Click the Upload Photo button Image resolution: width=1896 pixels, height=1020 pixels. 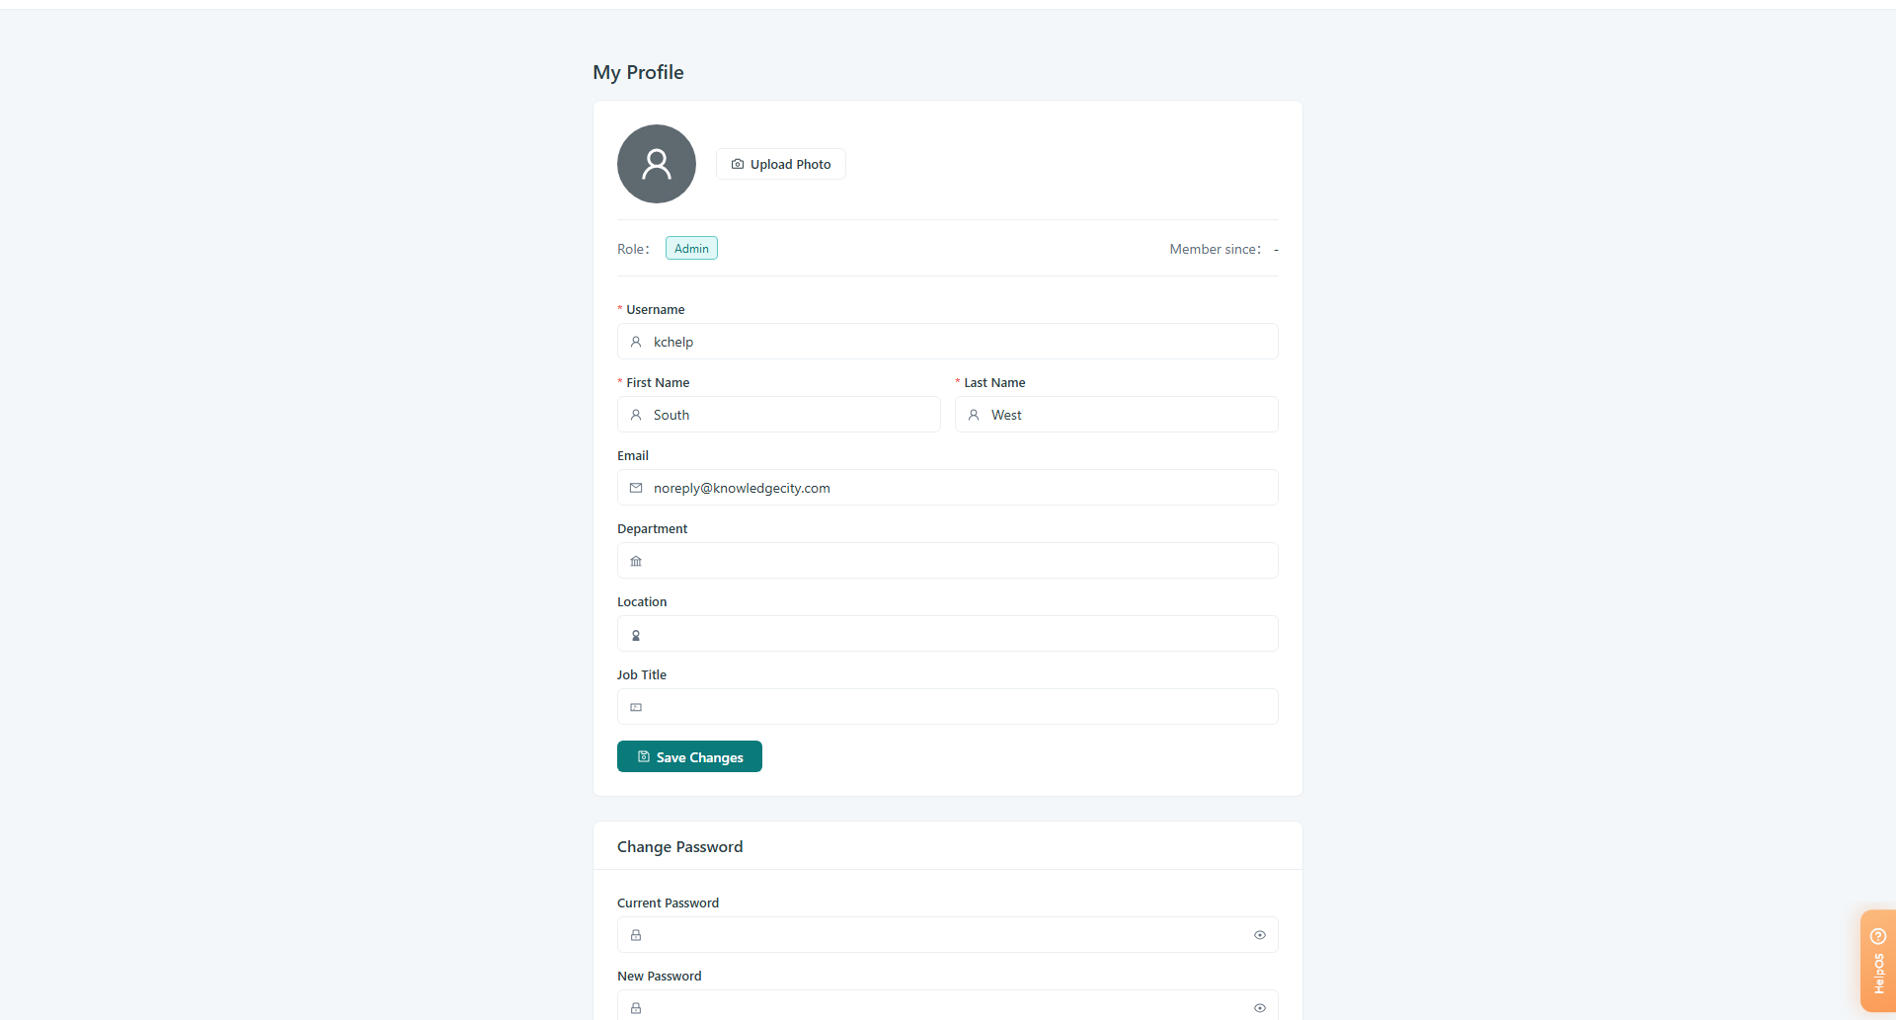pos(780,164)
